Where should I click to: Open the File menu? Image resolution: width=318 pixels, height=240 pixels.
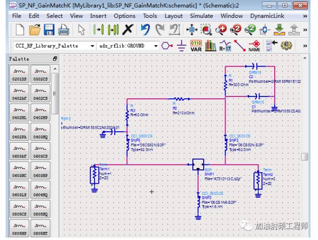coord(16,16)
